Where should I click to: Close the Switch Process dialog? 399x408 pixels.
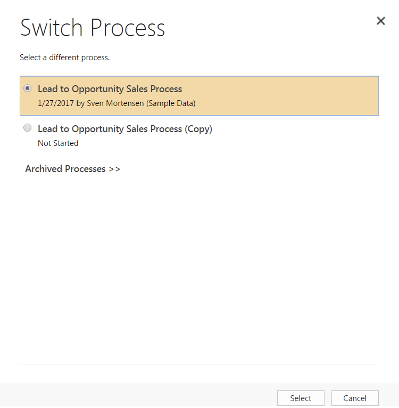pos(381,21)
